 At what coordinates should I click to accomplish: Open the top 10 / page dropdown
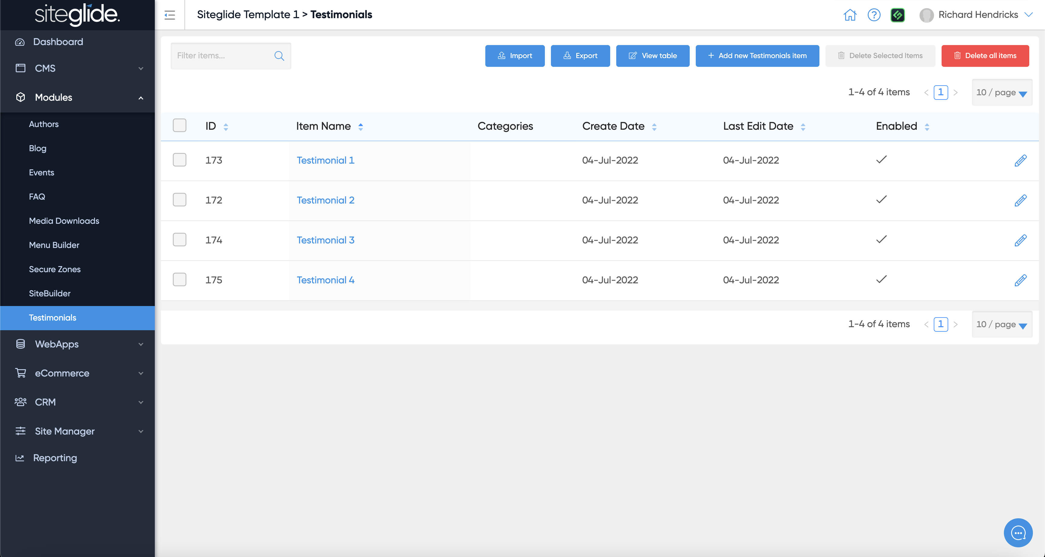pos(1001,93)
